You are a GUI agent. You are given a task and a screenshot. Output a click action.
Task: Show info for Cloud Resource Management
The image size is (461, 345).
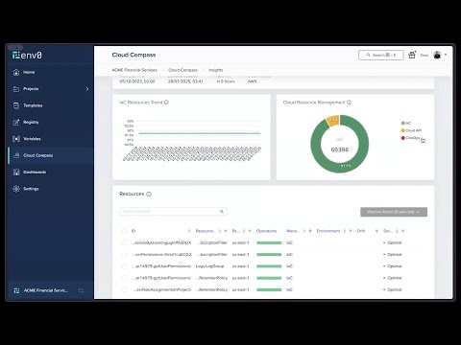pyautogui.click(x=349, y=103)
